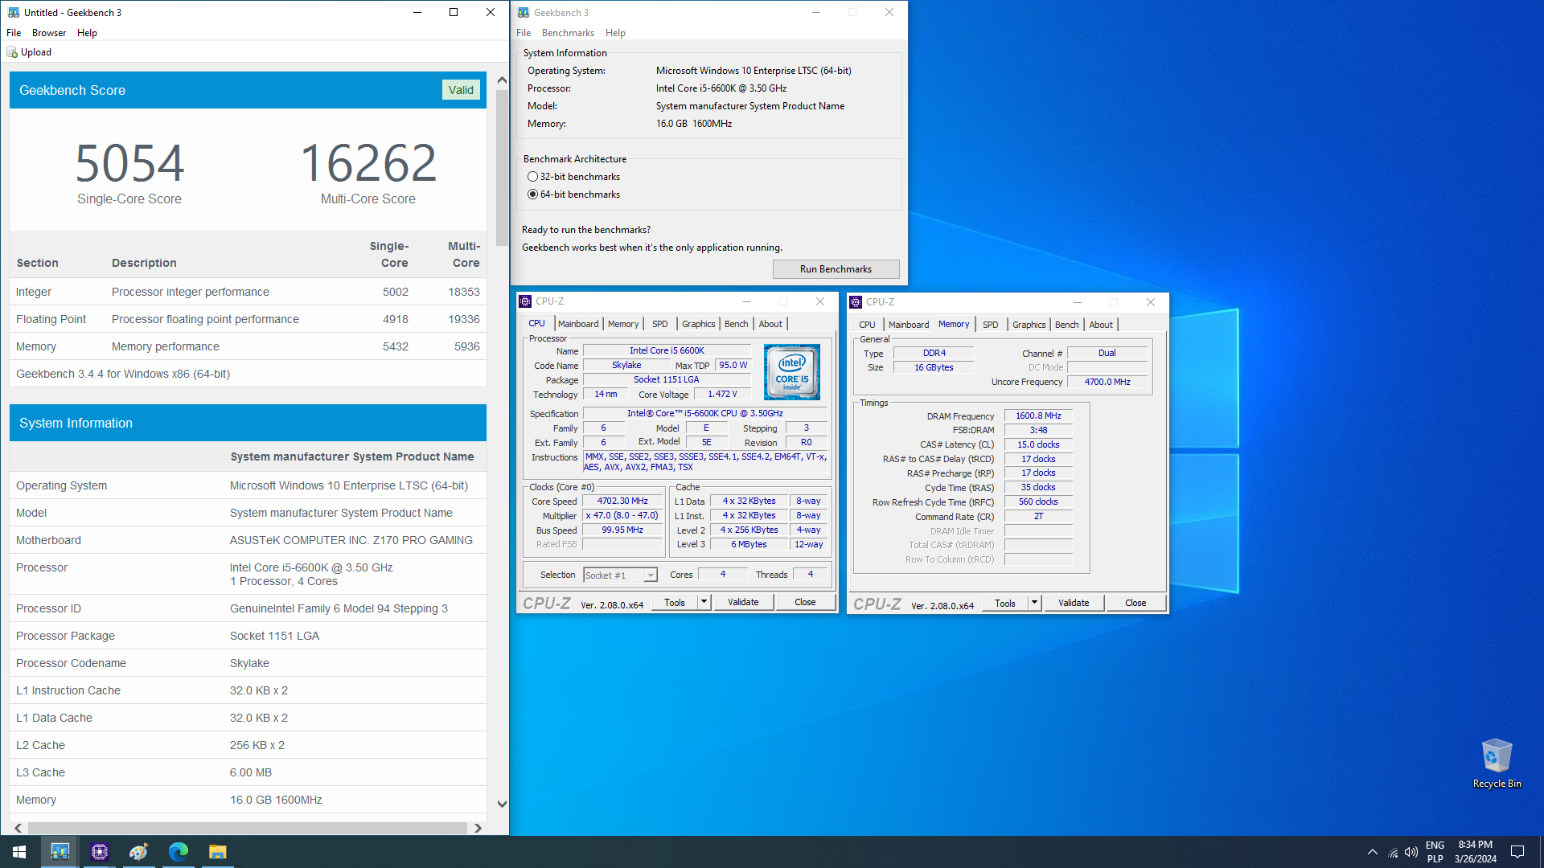Click the Geekbench 3 app icon in the Untitled window title bar

(x=13, y=12)
